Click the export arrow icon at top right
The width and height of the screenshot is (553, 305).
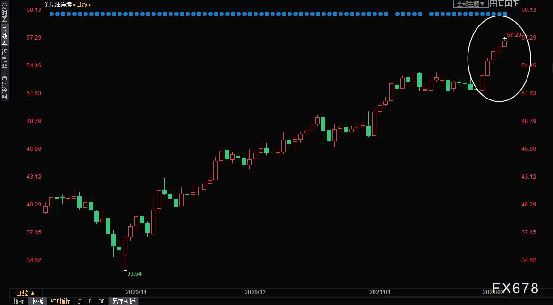[516, 4]
